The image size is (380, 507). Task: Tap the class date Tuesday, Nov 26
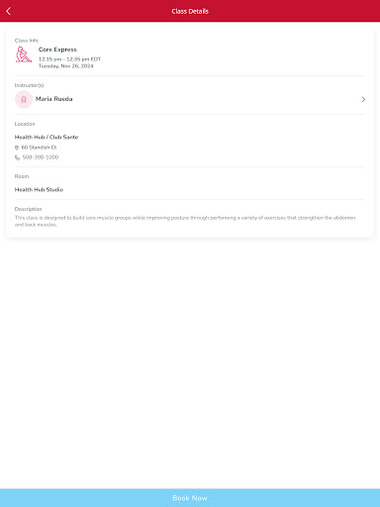pos(66,66)
